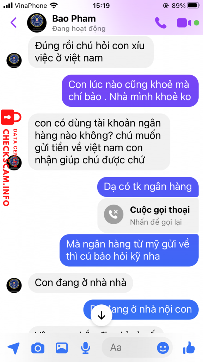The height and width of the screenshot is (362, 203).
Task: Jump to latest messages with down arrow
Action: click(101, 316)
